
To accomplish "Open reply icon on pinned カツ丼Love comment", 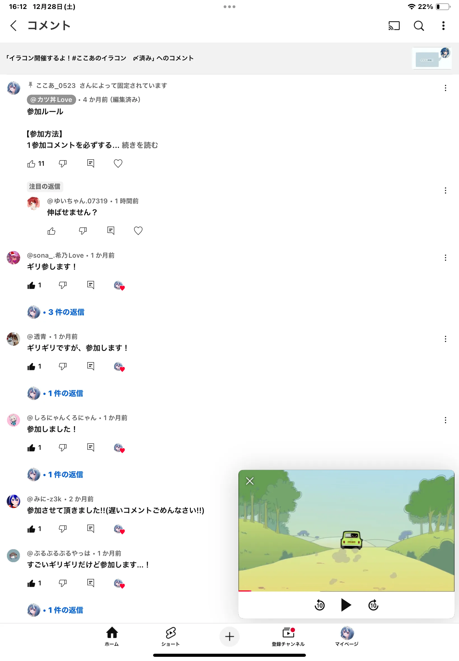I will point(91,164).
